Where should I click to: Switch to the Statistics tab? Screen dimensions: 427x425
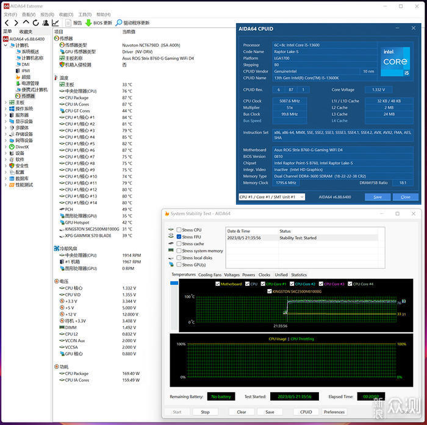(x=299, y=275)
